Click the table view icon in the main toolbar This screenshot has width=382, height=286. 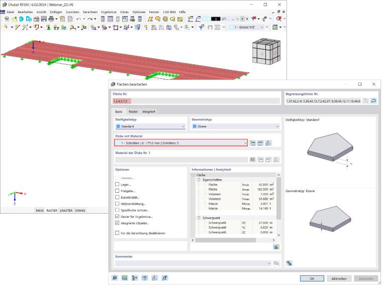[x=111, y=19]
